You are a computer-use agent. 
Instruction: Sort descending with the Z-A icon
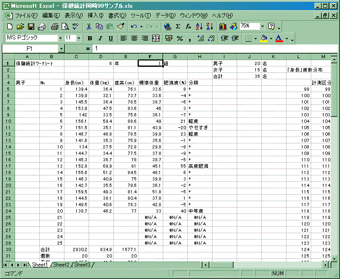[209, 27]
